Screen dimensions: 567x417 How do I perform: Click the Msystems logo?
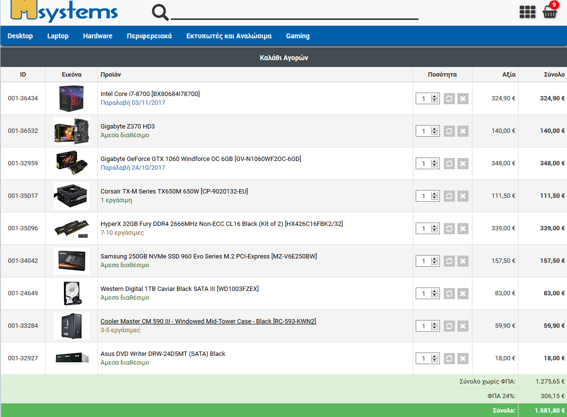coord(64,11)
